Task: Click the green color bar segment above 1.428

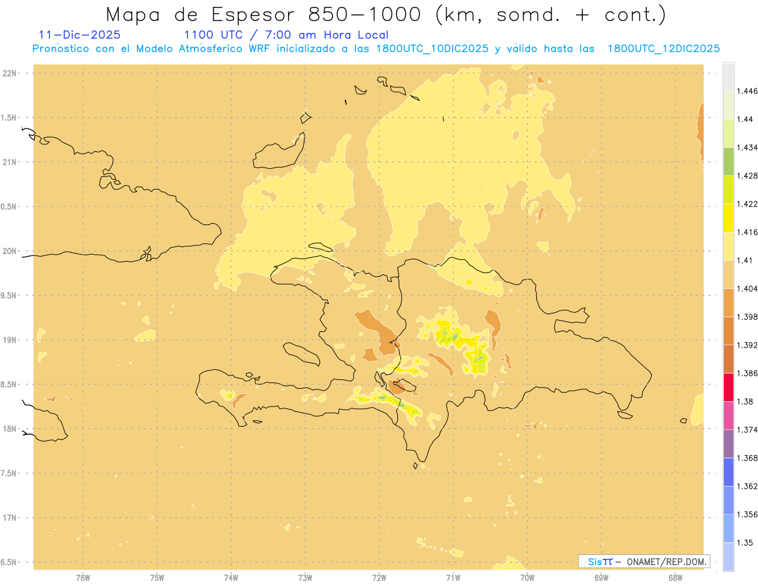Action: 728,161
